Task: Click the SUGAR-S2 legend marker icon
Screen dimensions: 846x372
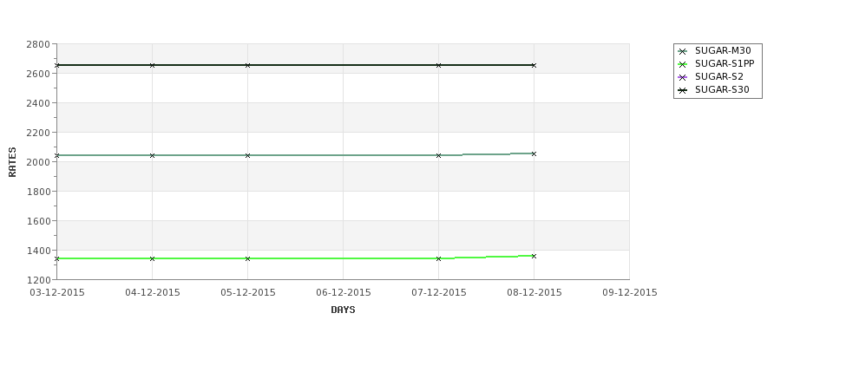Action: coord(683,78)
